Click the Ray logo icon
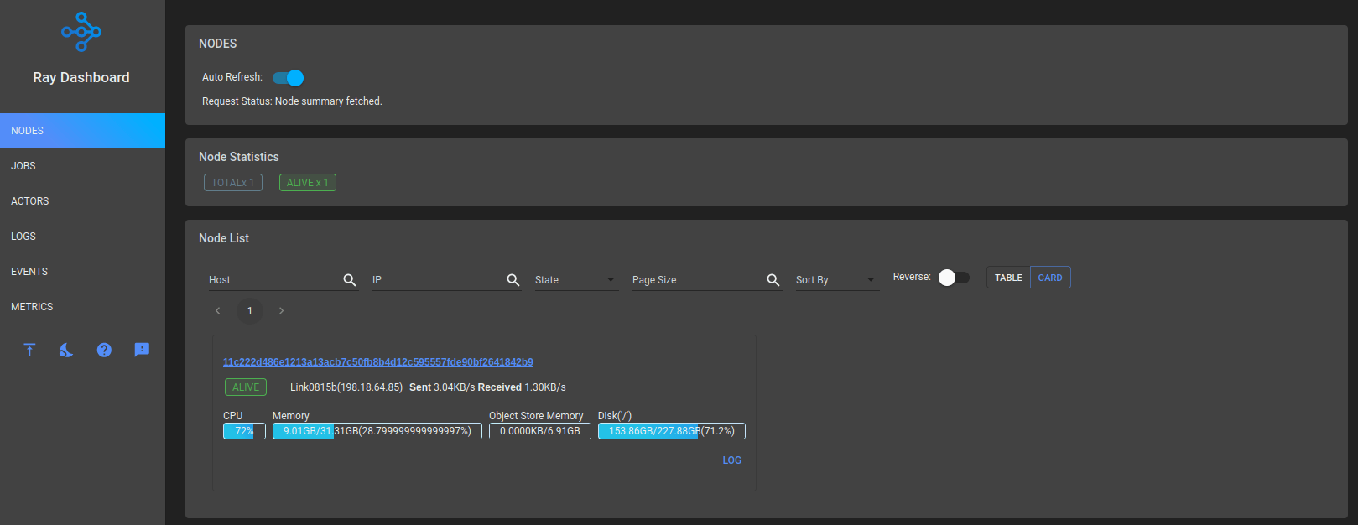This screenshot has width=1358, height=525. click(x=81, y=32)
